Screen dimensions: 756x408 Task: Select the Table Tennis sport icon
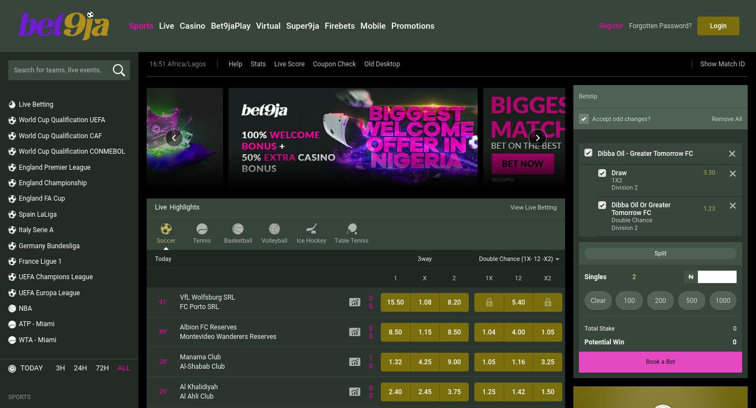pyautogui.click(x=351, y=233)
